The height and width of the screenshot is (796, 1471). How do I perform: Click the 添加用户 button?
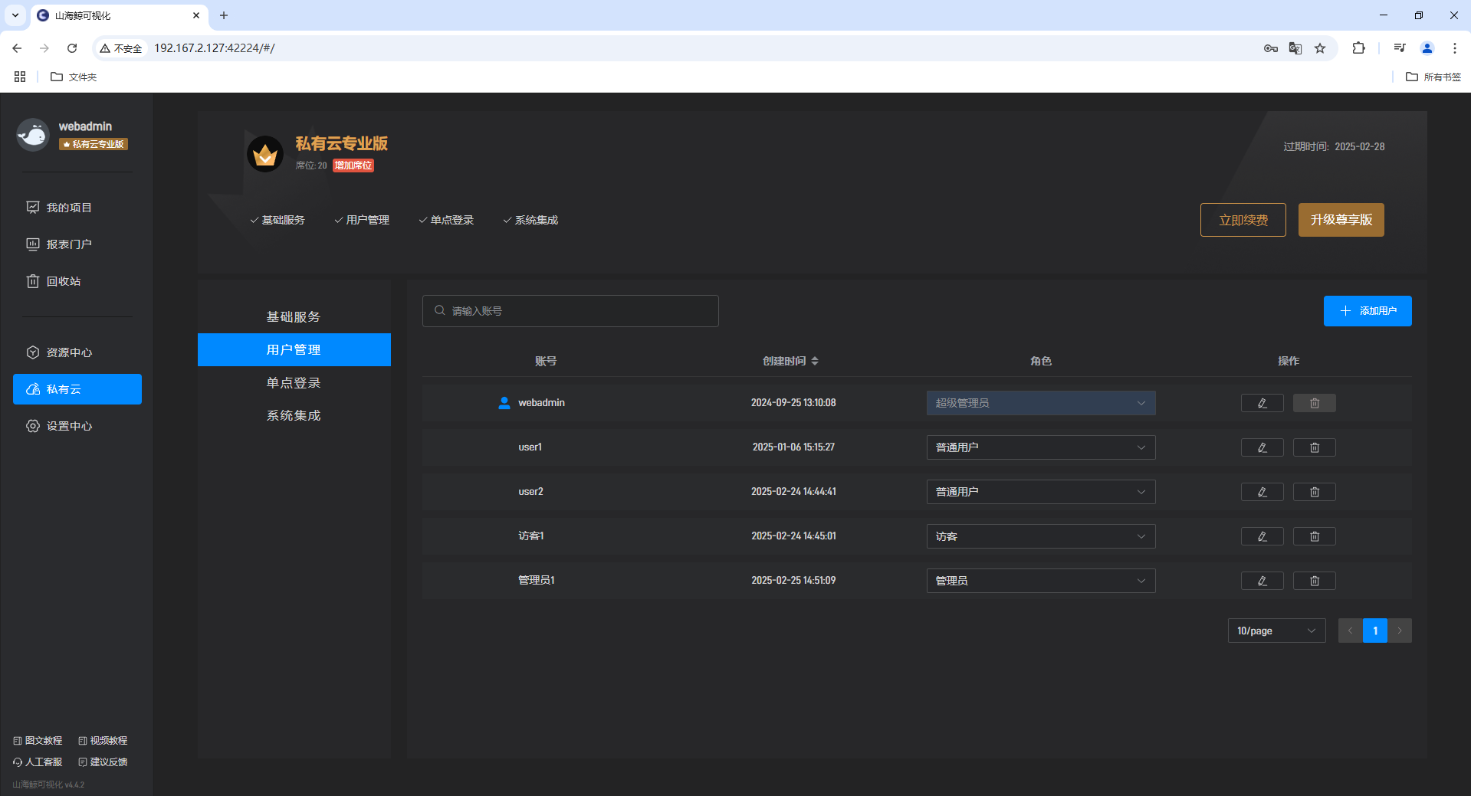click(1367, 311)
